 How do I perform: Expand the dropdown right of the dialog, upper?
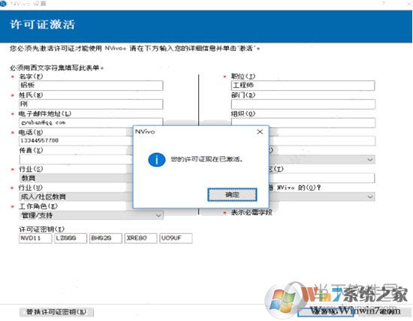tap(369, 160)
